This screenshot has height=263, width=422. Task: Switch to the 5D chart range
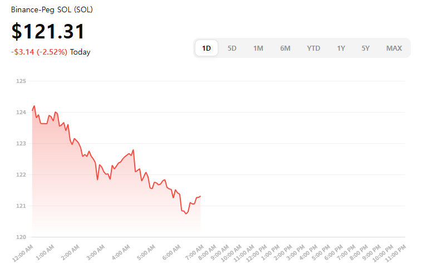(232, 48)
